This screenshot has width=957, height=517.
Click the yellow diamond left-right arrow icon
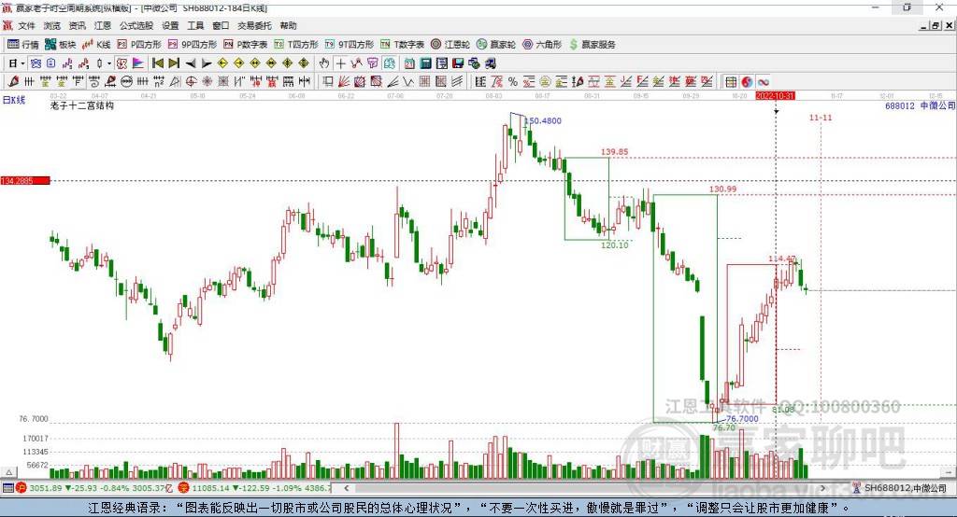pyautogui.click(x=254, y=63)
